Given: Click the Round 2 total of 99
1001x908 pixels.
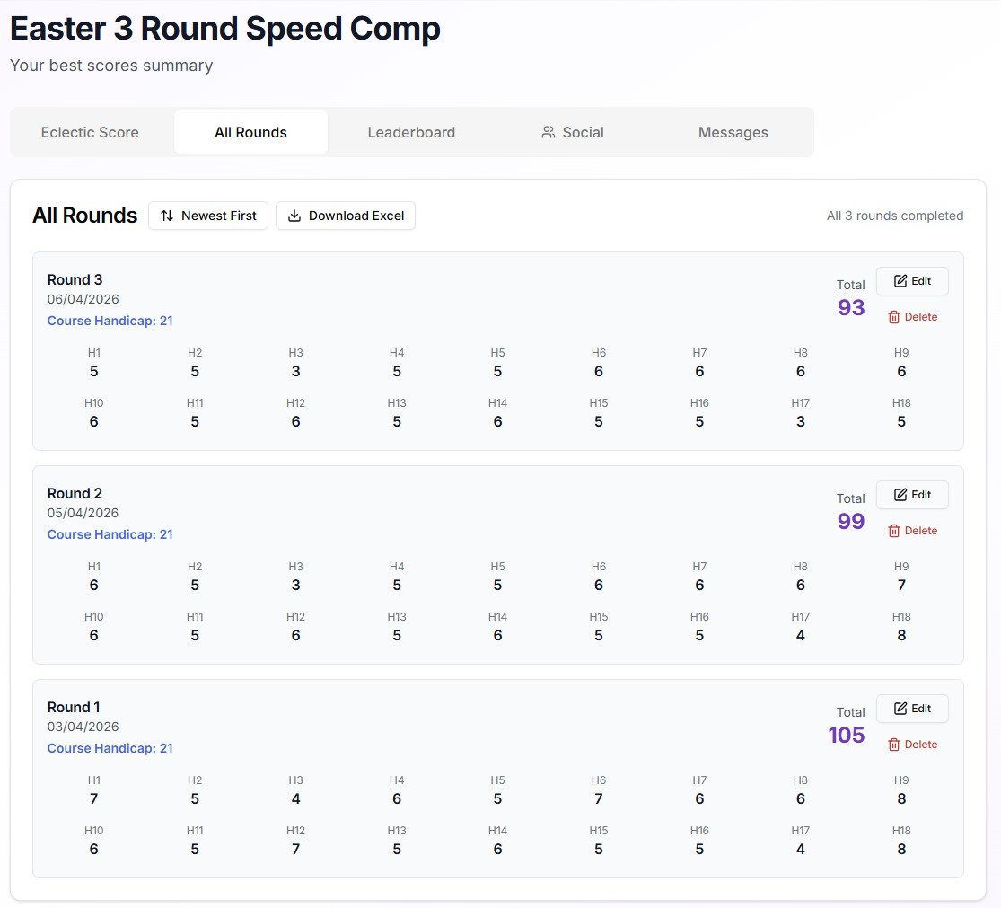Looking at the screenshot, I should (x=851, y=522).
